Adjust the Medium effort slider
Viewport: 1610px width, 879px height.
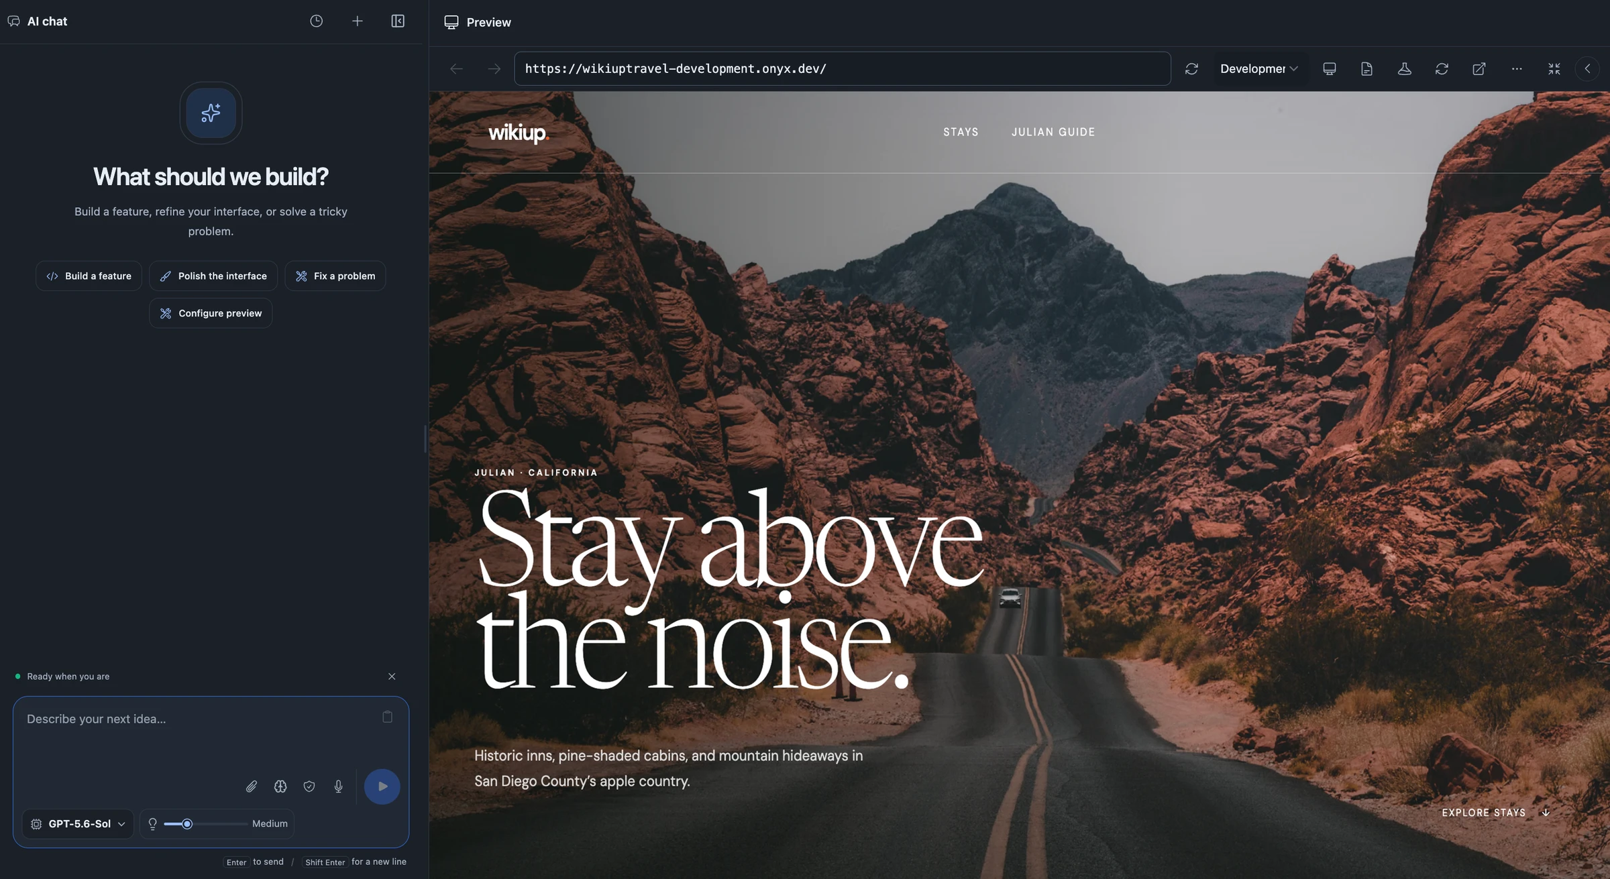click(x=205, y=823)
